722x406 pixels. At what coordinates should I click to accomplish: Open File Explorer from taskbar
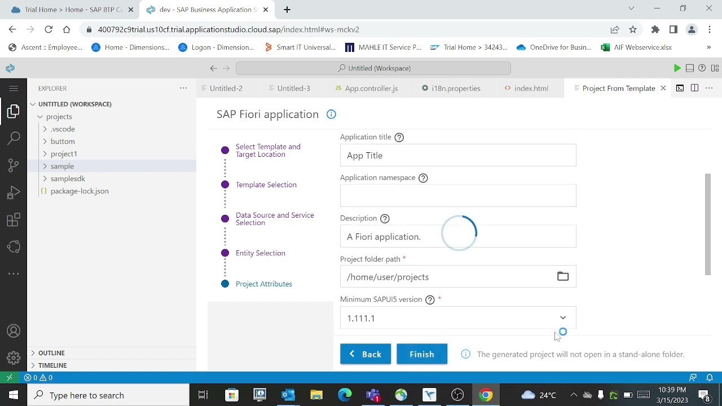click(316, 395)
